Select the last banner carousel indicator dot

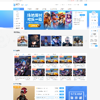tap(51, 29)
